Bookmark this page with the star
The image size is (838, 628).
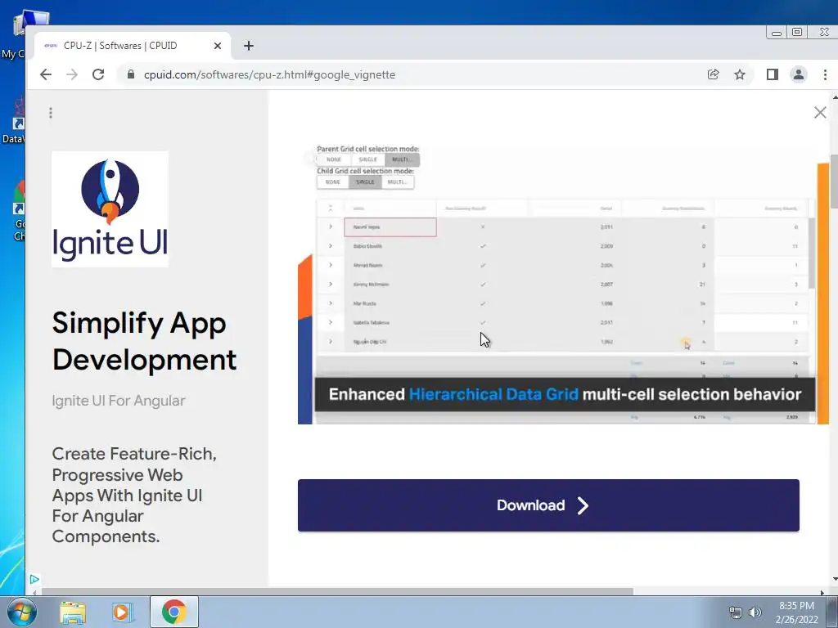point(740,74)
